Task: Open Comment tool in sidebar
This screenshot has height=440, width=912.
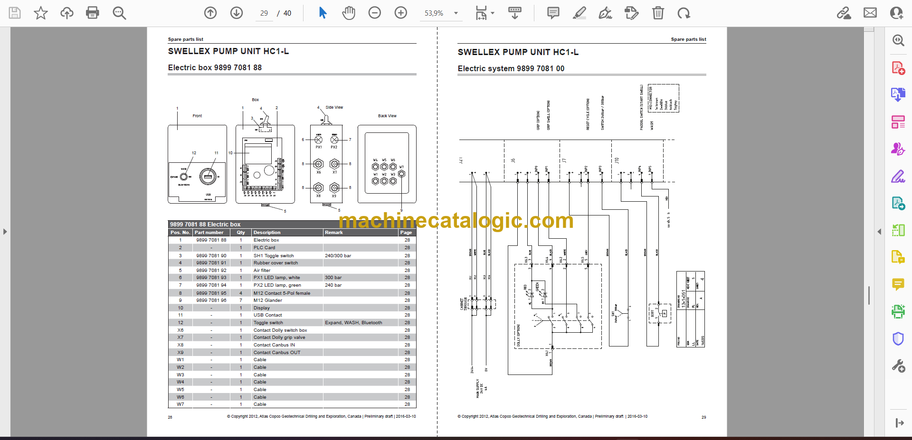Action: pos(898,284)
